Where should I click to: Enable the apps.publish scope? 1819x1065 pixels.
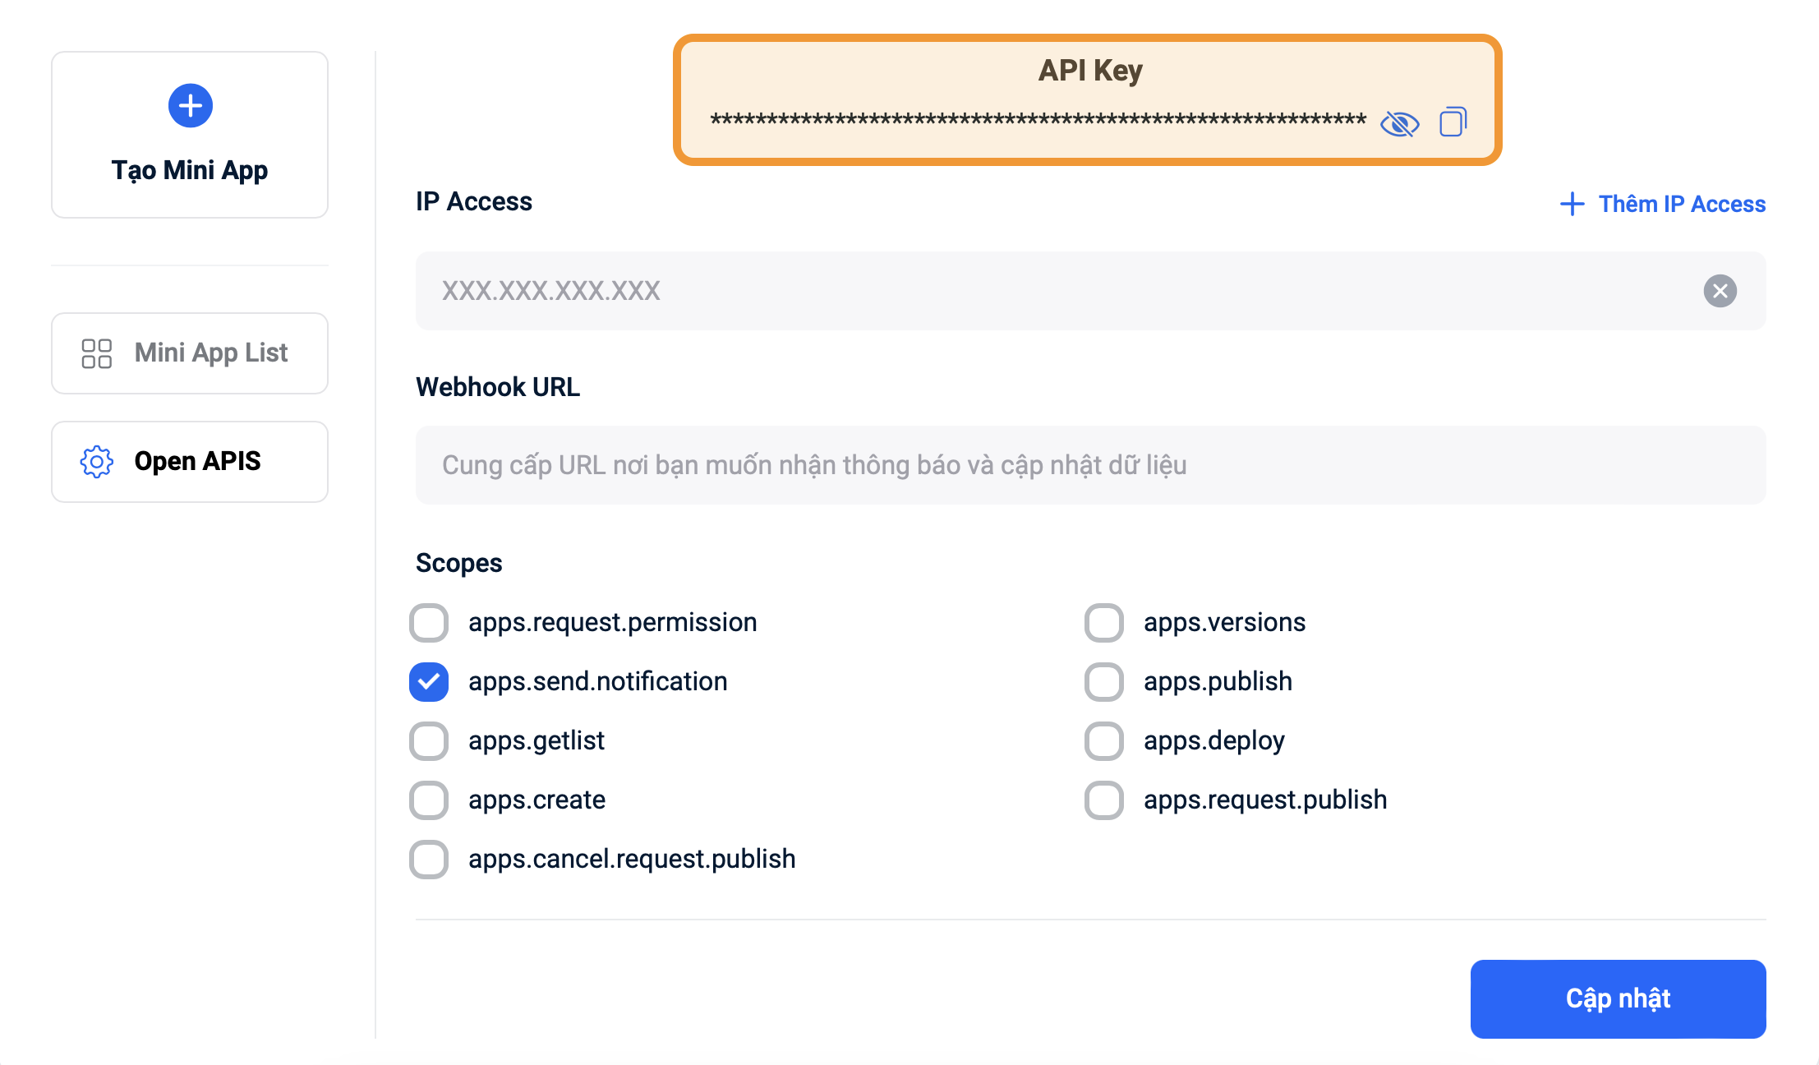pos(1104,682)
